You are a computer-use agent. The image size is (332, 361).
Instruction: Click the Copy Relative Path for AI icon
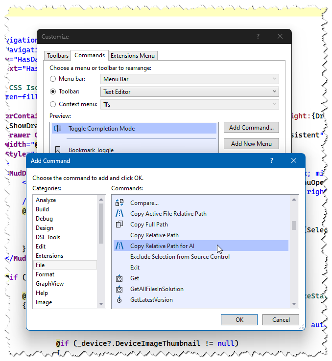119,246
